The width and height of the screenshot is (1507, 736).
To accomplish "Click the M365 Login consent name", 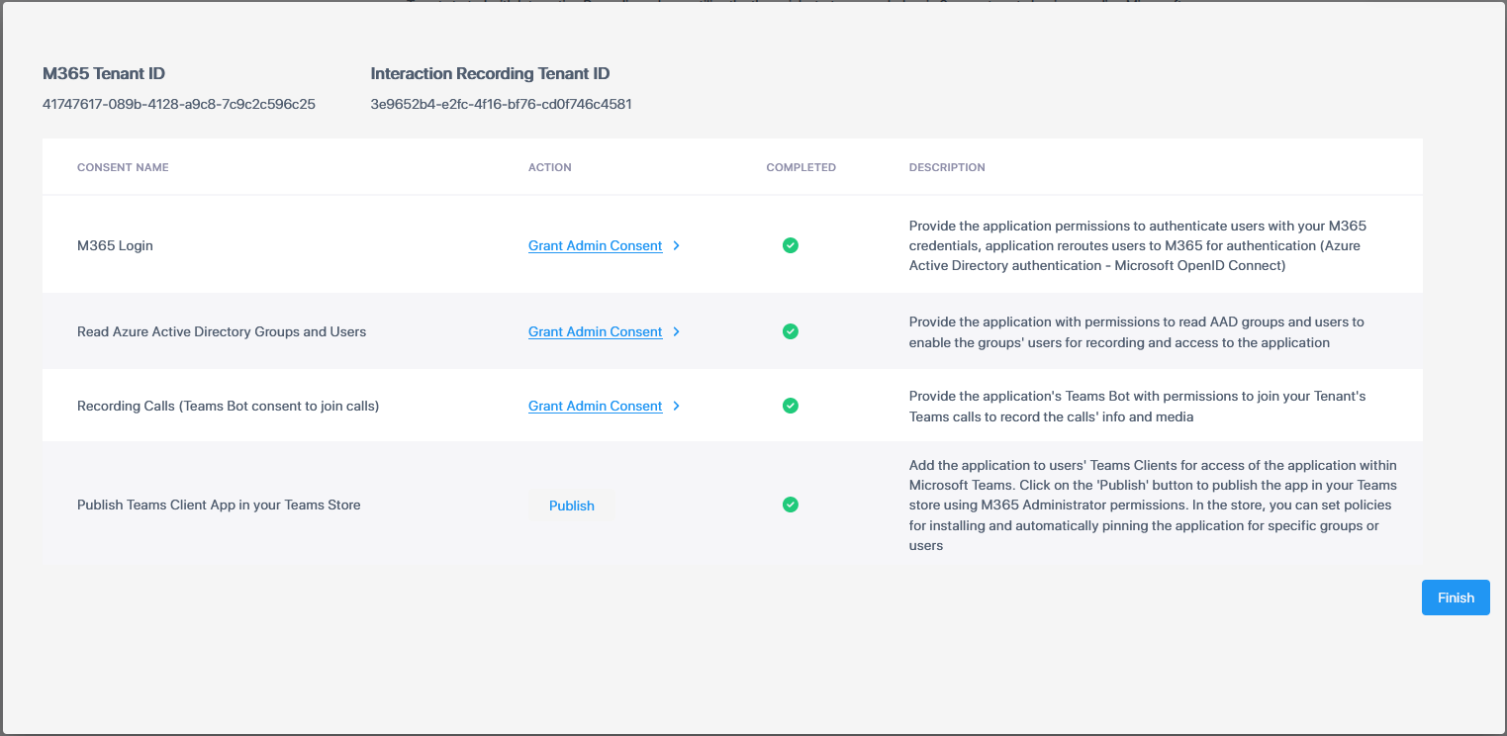I will point(115,245).
